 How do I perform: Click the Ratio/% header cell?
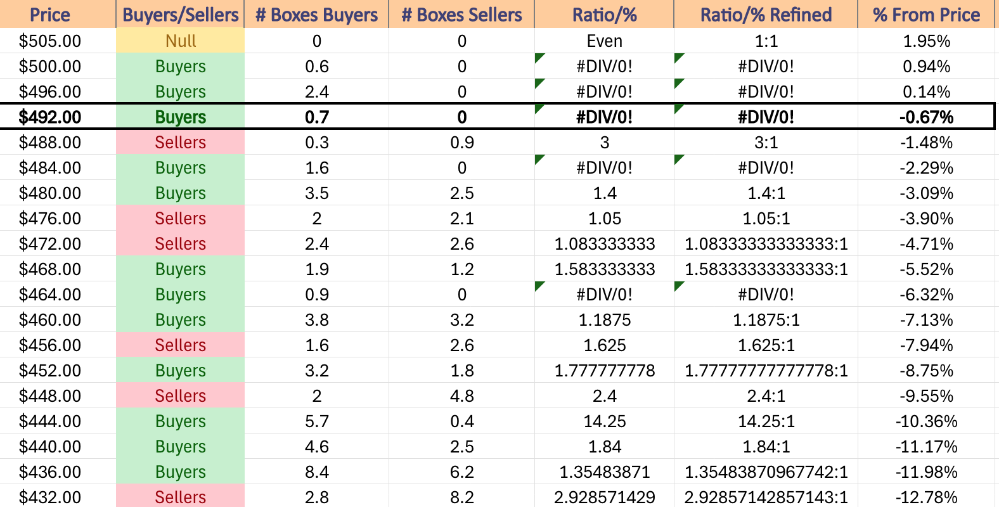604,14
